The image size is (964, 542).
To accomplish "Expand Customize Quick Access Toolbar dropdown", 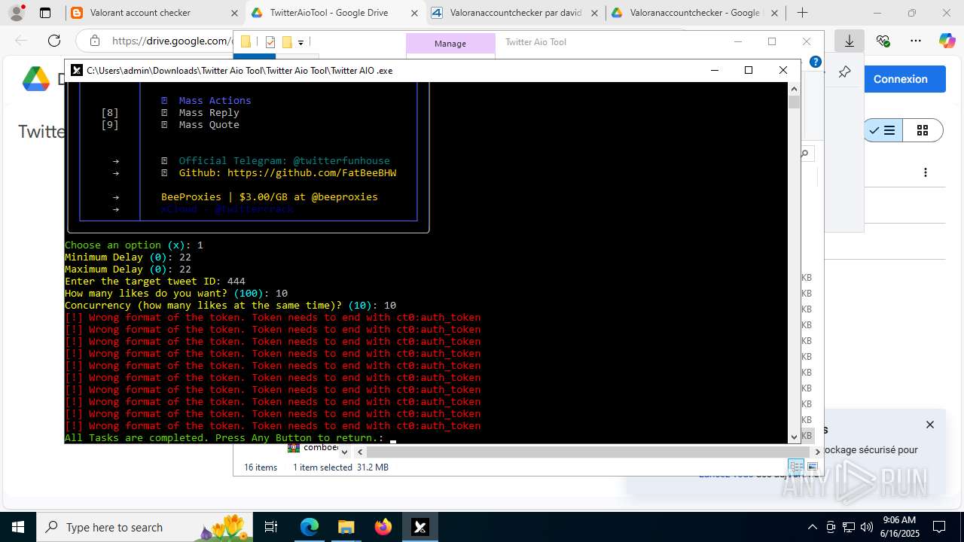I will pyautogui.click(x=300, y=43).
